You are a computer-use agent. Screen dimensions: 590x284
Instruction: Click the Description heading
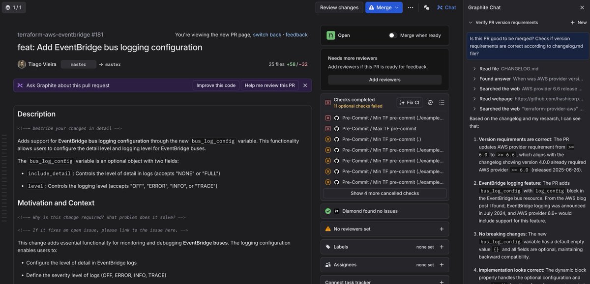point(36,114)
